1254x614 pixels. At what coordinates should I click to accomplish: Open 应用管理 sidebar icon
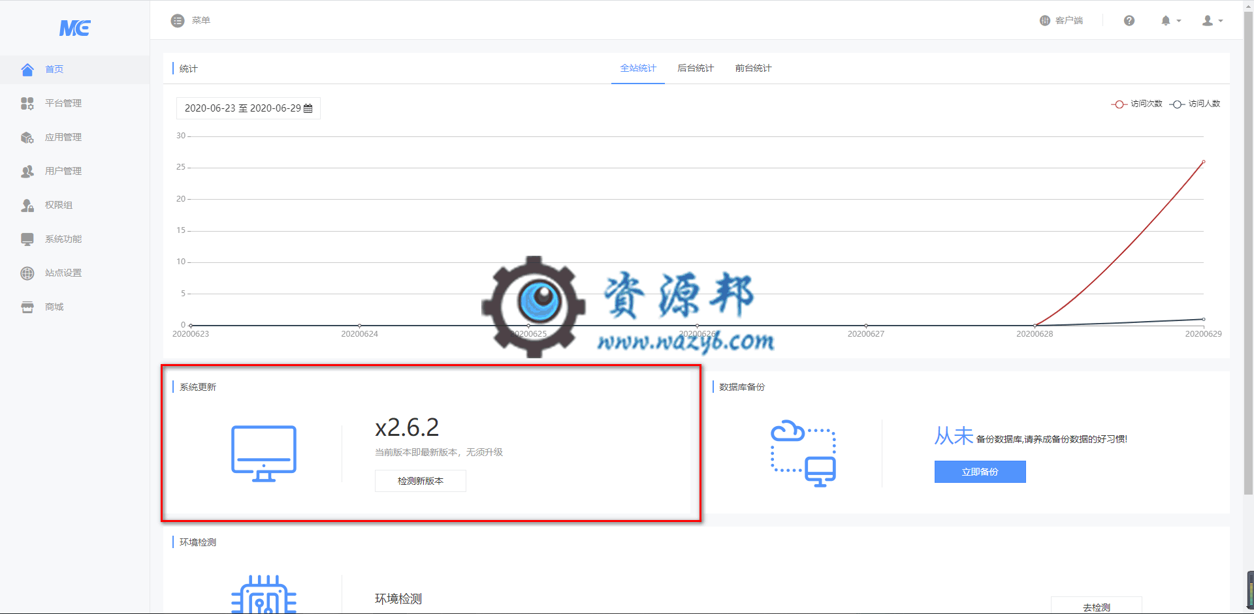pos(27,137)
